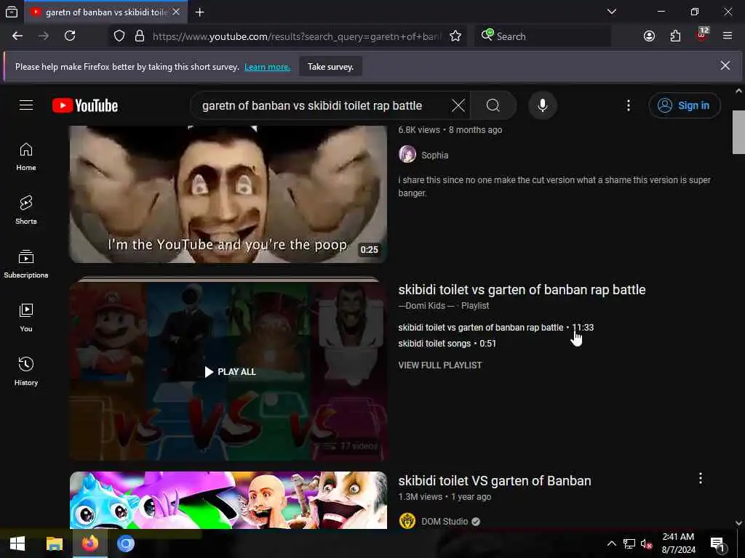This screenshot has height=558, width=745.
Task: Go to the YouTube logo homepage
Action: [85, 105]
